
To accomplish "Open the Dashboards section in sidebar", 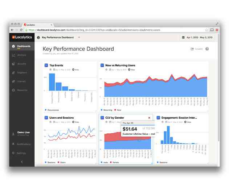I will click(x=22, y=46).
